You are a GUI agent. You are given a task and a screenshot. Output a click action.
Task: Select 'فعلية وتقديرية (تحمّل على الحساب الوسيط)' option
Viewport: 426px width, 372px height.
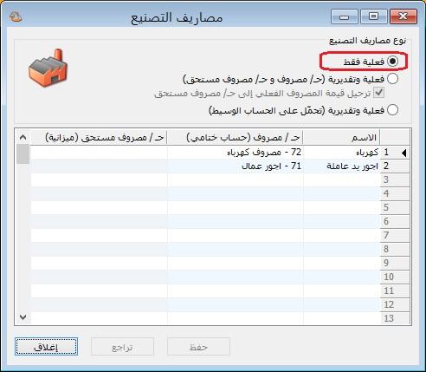tap(393, 110)
